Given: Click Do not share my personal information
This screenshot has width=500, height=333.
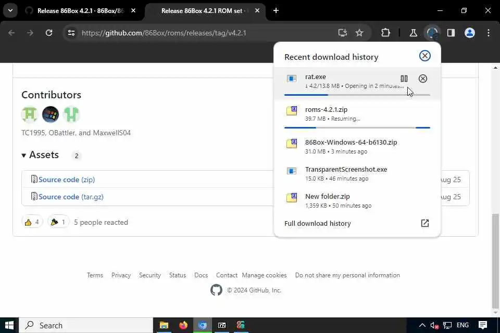Looking at the screenshot, I should [347, 275].
